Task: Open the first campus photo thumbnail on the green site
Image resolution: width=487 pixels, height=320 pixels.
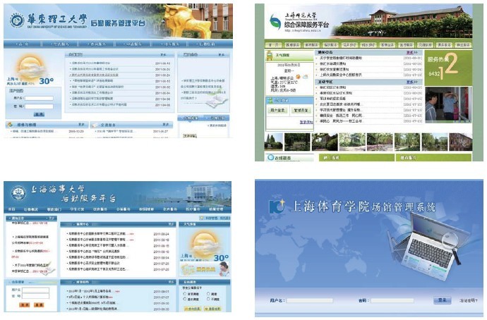Action: [x=274, y=142]
